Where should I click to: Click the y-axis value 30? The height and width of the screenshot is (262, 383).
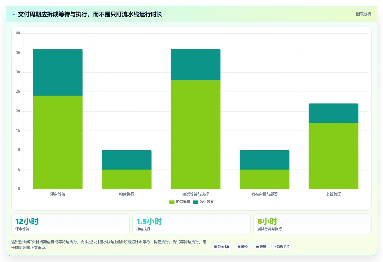[18, 72]
